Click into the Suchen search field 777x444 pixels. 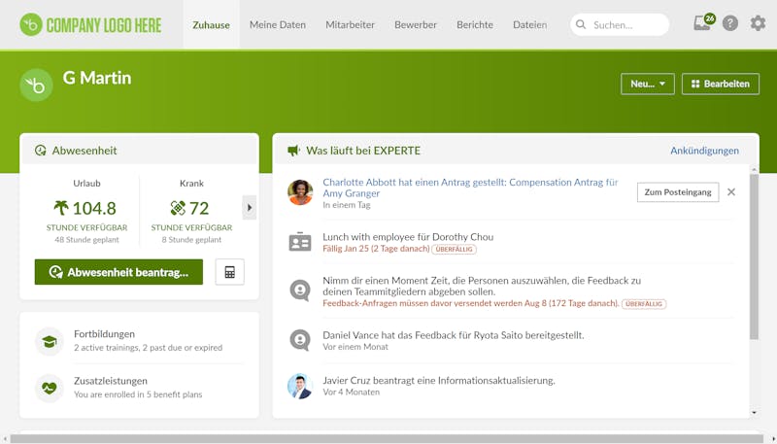point(620,25)
